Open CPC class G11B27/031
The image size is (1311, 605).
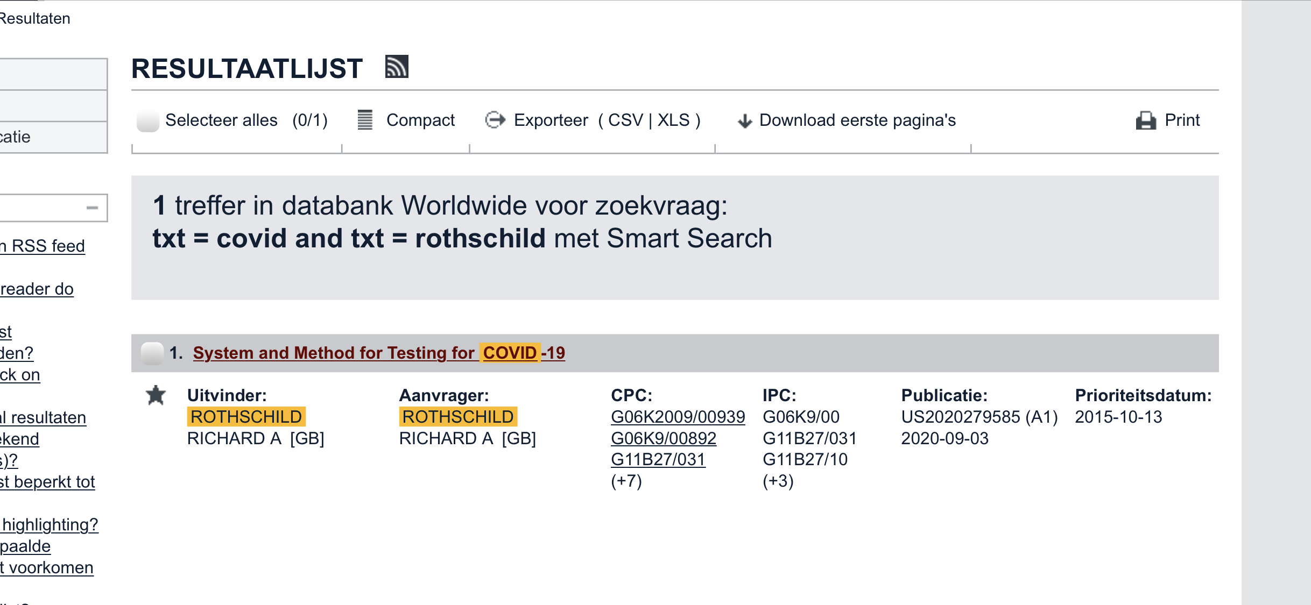[x=658, y=459]
